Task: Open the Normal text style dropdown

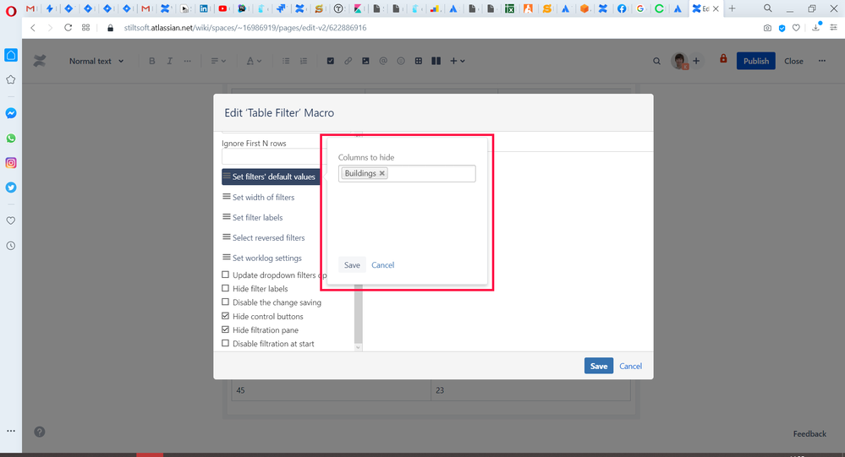Action: [x=96, y=61]
